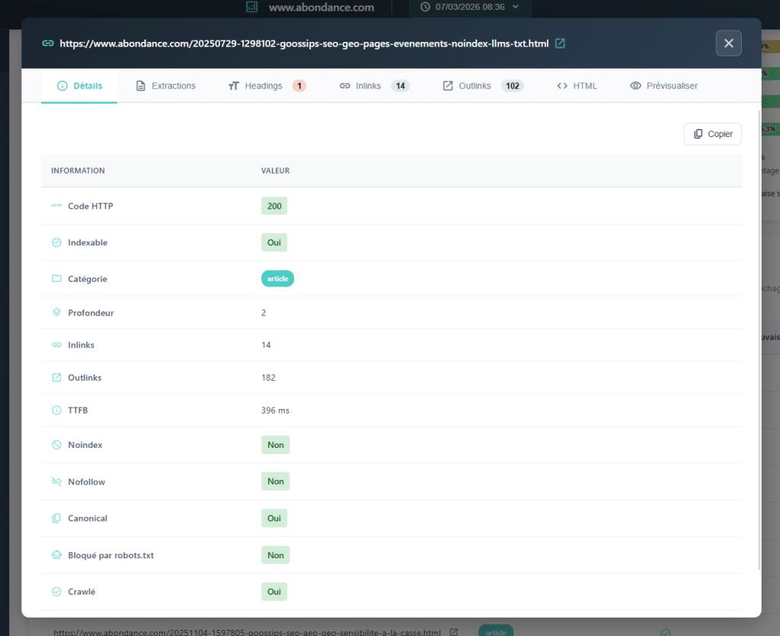Click the 200 HTTP status badge
The width and height of the screenshot is (780, 636).
click(274, 206)
